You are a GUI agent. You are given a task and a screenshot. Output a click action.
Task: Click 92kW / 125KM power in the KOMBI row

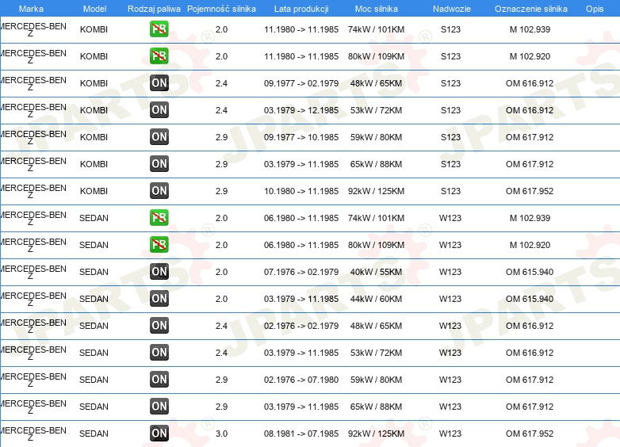click(376, 191)
